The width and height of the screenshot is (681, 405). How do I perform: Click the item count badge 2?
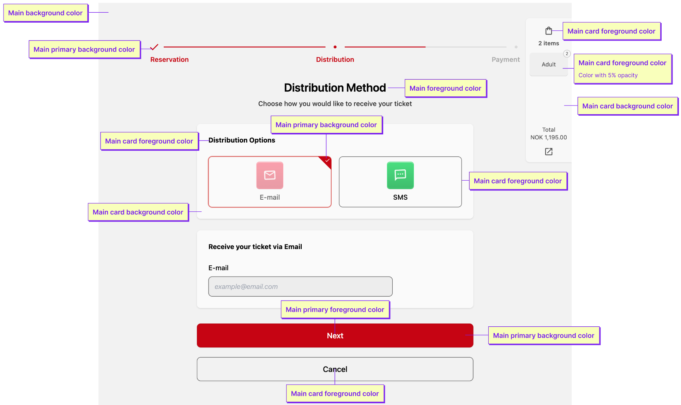[x=567, y=54]
